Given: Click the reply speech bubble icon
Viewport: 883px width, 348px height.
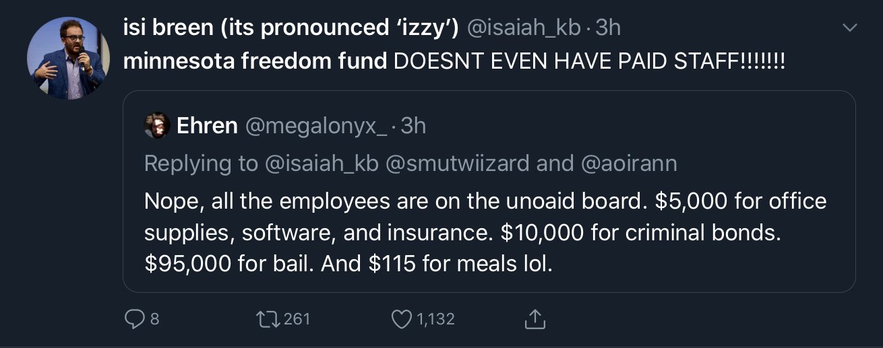Looking at the screenshot, I should [x=135, y=318].
